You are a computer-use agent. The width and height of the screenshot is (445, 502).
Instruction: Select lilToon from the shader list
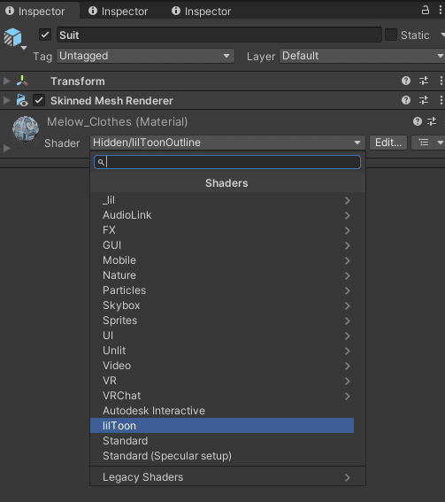click(x=222, y=426)
